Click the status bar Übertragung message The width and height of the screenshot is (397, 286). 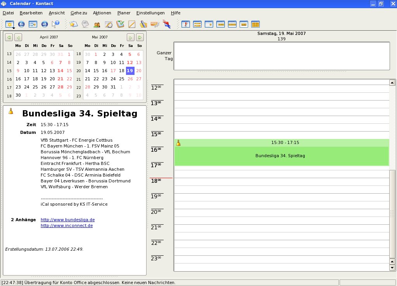(x=88, y=283)
